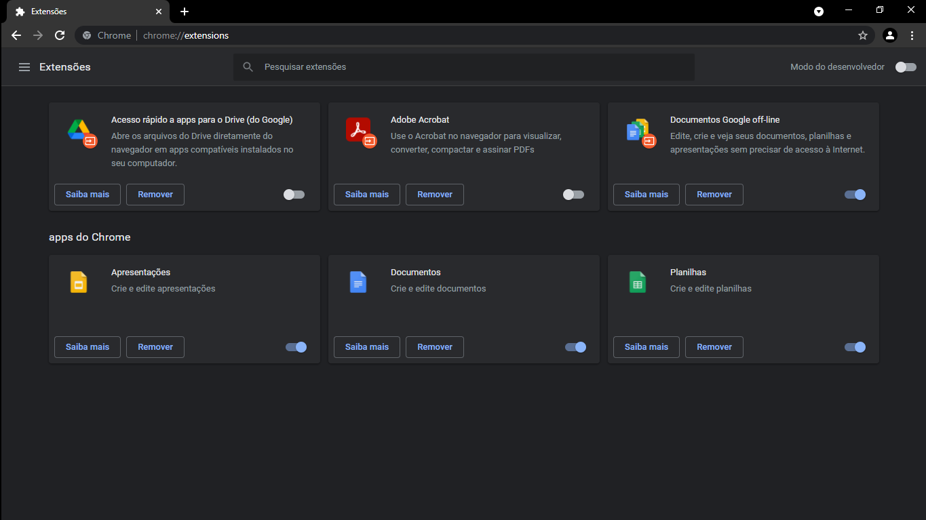Click the Pesquisar extensões search field
This screenshot has height=520, width=926.
(x=464, y=67)
